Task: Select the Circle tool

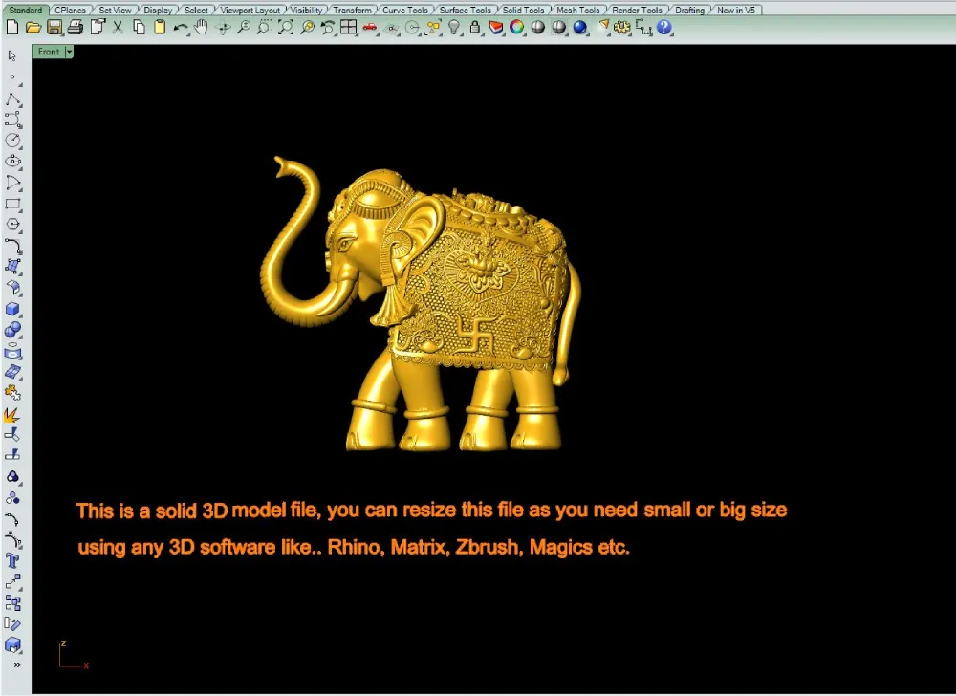Action: point(12,140)
